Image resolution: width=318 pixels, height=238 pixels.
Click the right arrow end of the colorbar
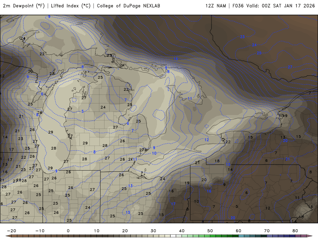tap(310, 236)
